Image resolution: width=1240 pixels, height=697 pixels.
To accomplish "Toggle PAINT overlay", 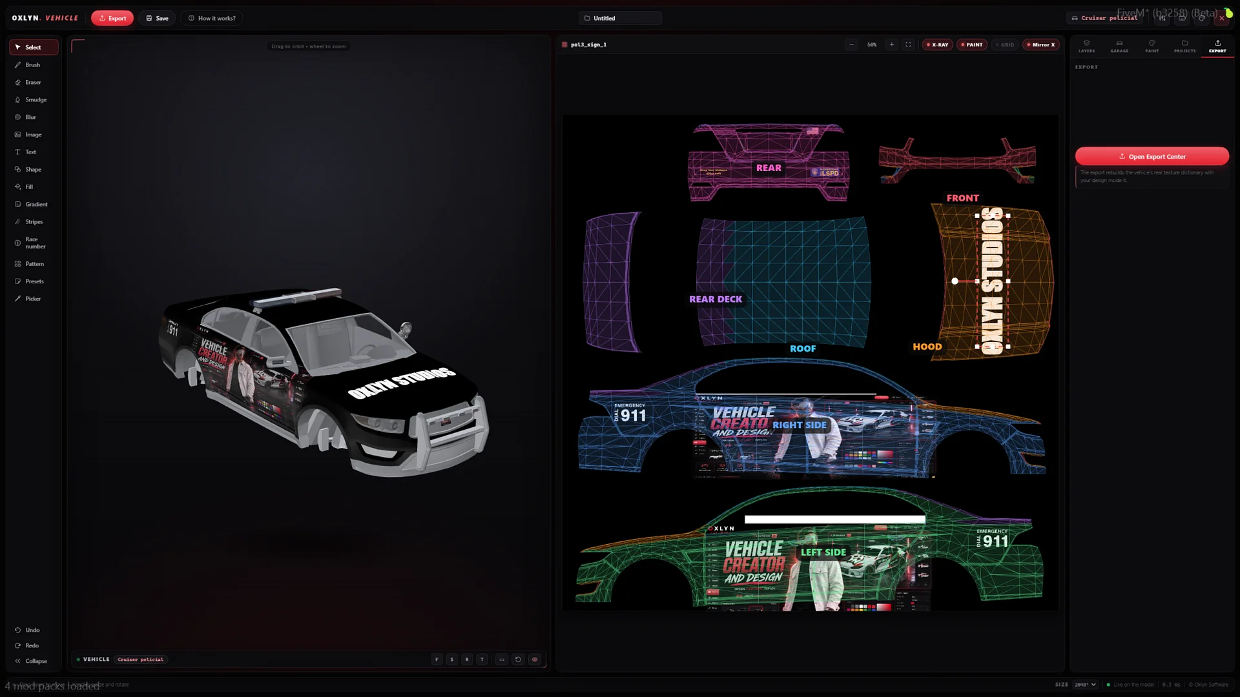I will [972, 45].
